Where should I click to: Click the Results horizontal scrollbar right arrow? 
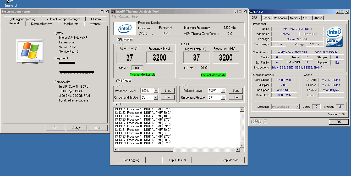point(238,150)
